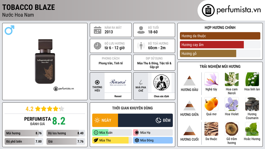
Task: Click the perfumer illustration circle icon
Action: click(161, 83)
